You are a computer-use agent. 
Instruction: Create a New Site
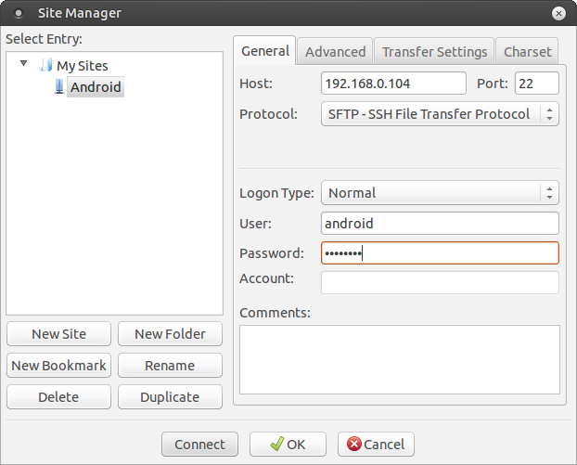tap(58, 334)
